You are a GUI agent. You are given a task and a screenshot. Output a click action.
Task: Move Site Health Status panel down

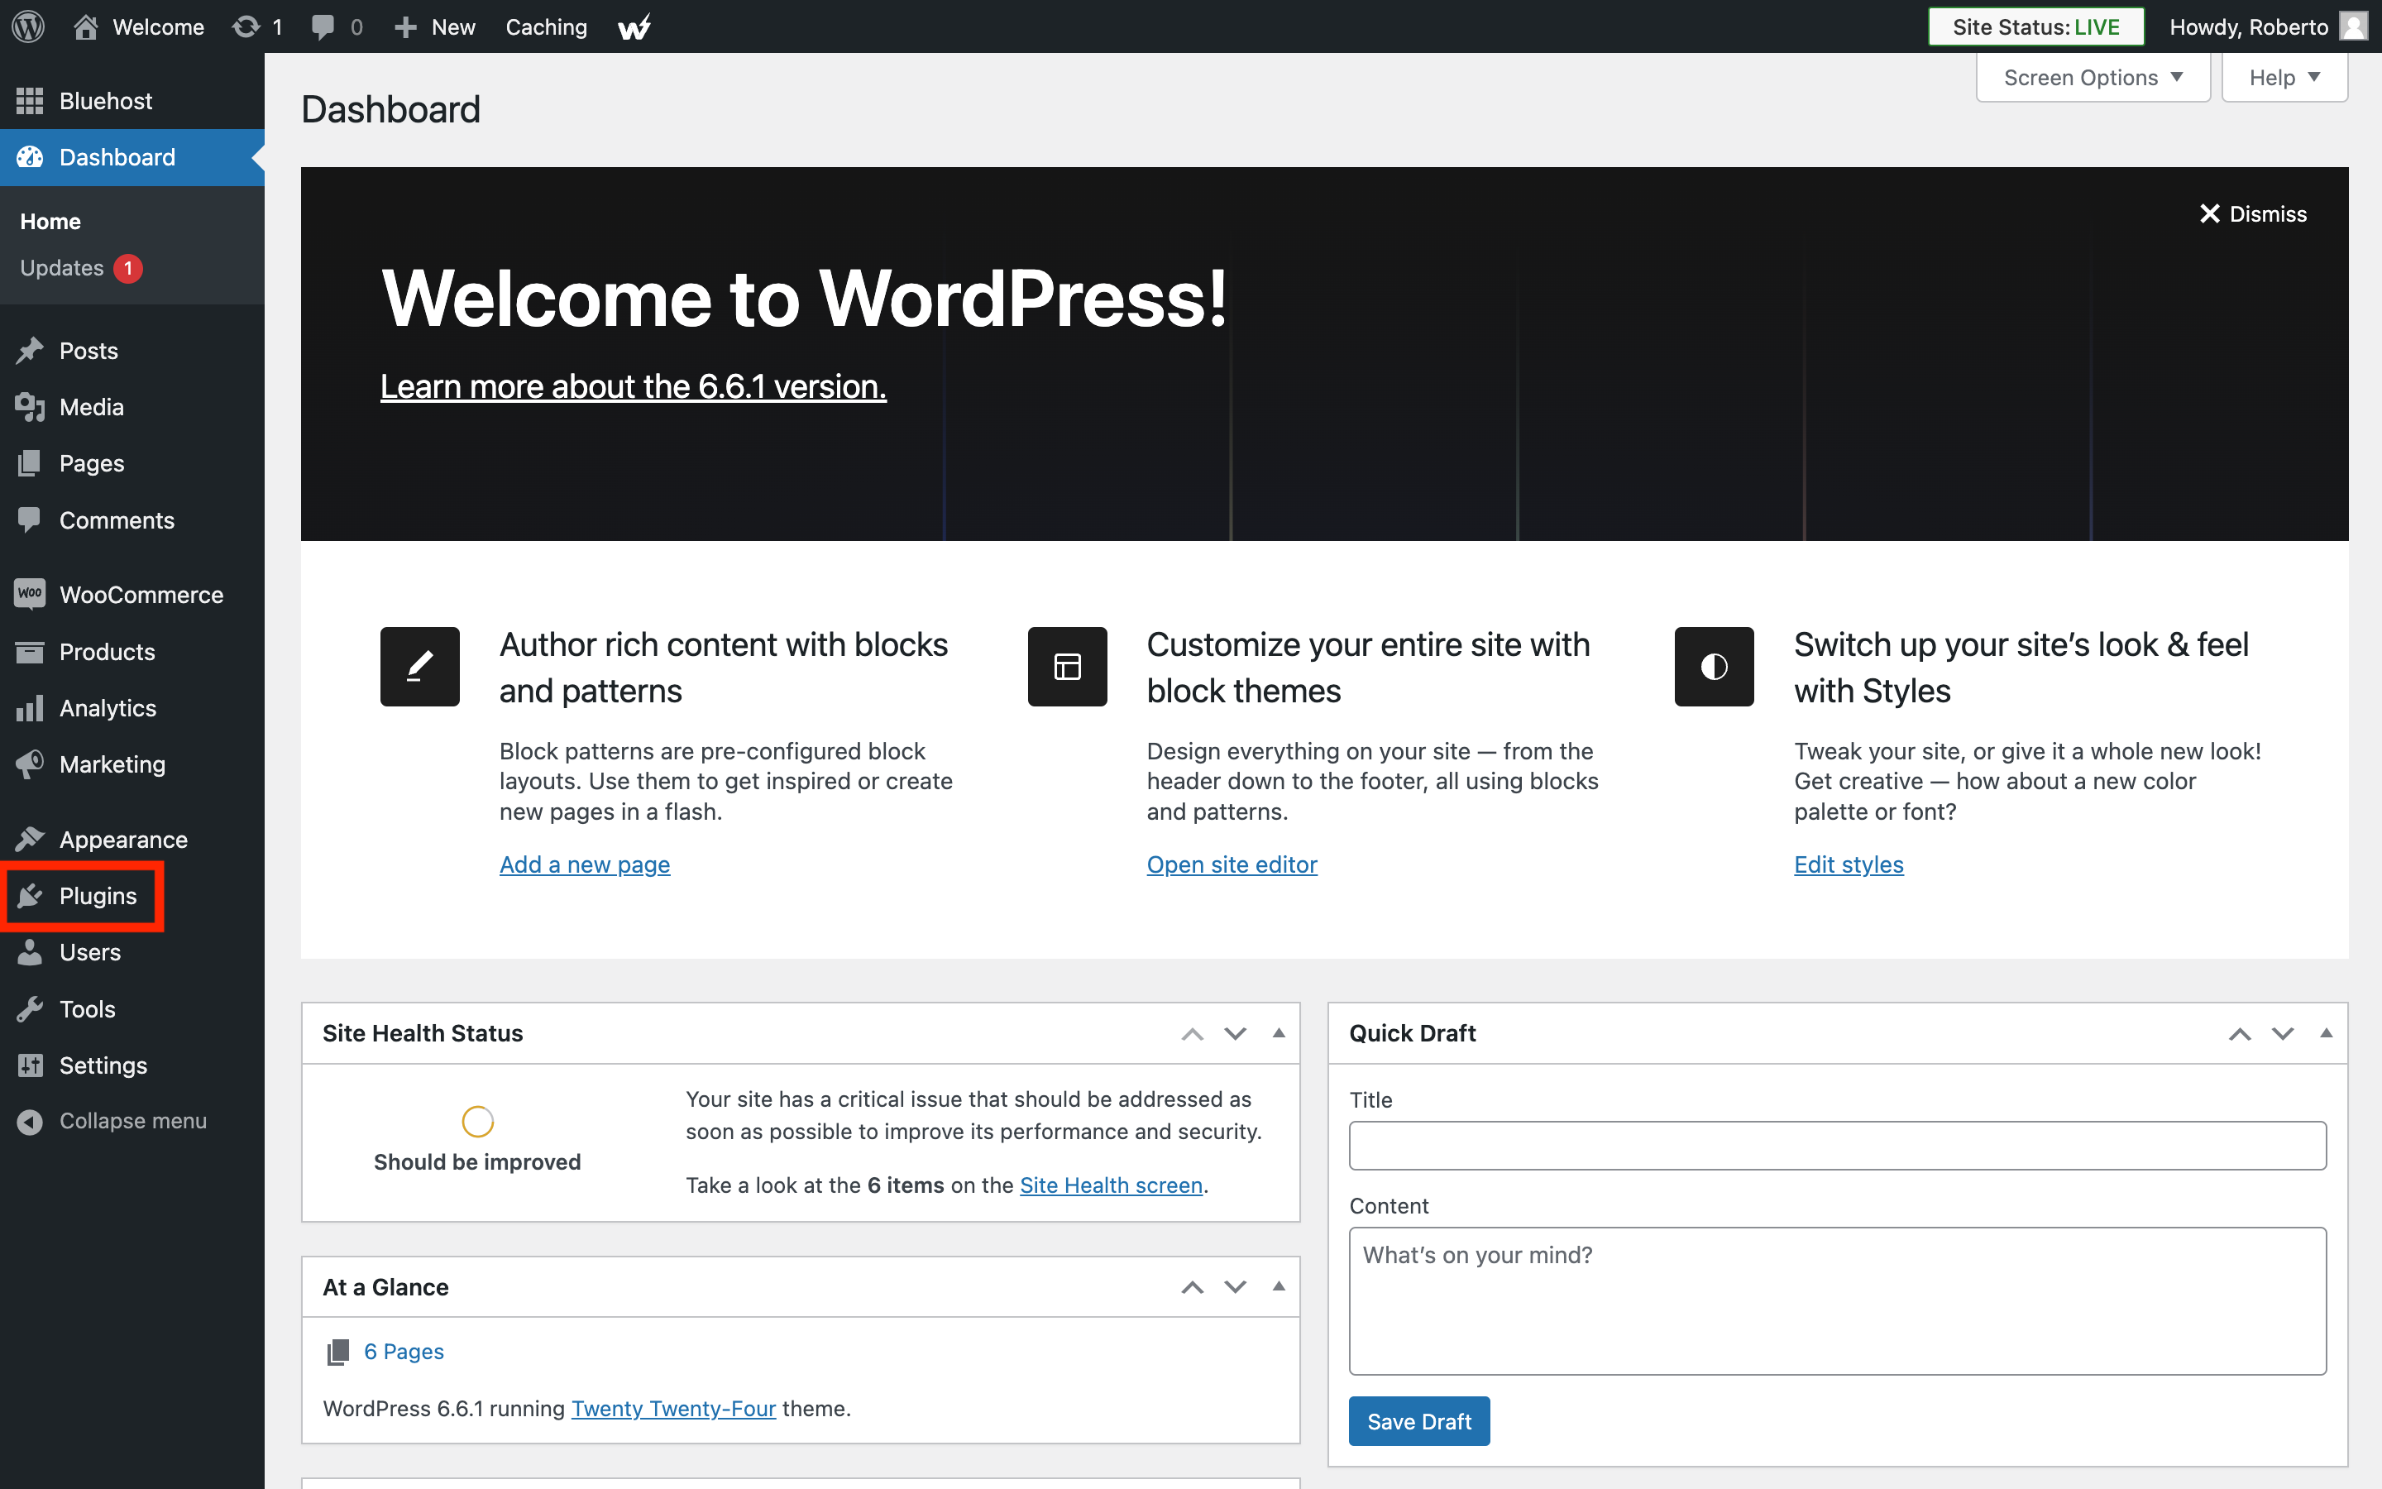(1236, 1033)
